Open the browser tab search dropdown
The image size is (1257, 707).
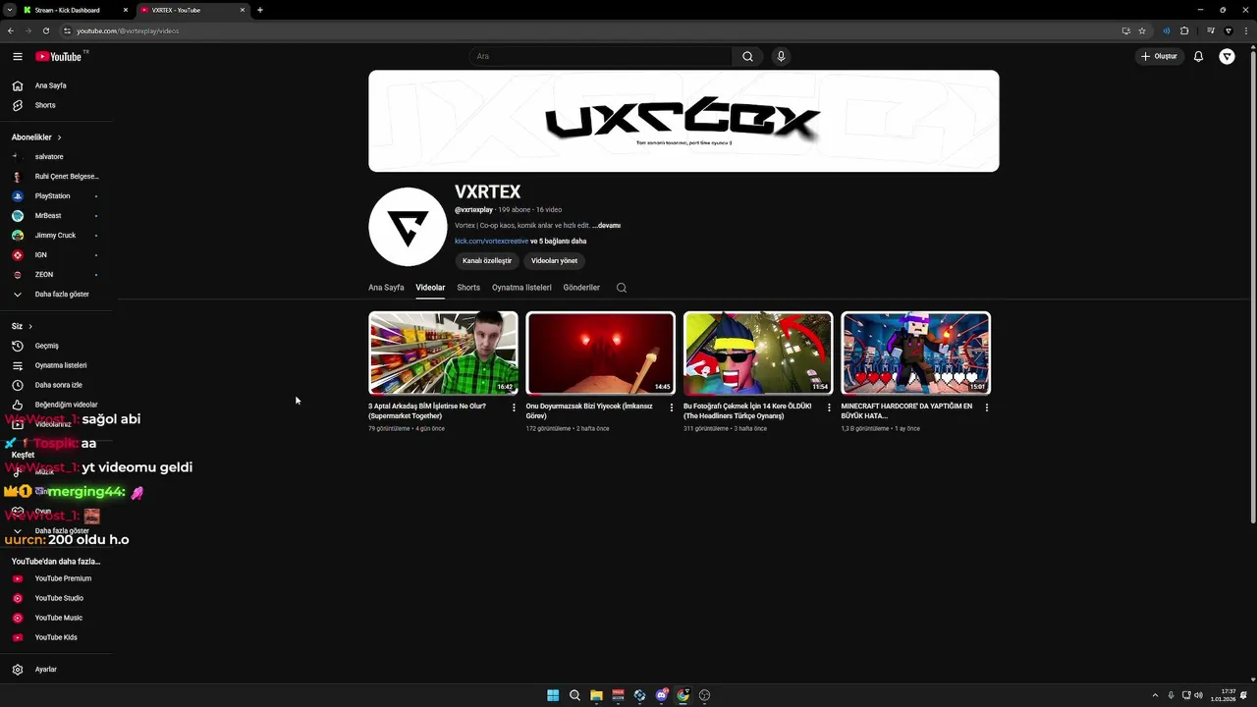9,10
